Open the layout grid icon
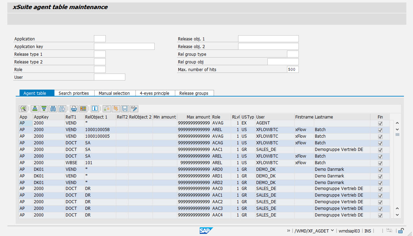This screenshot has height=236, width=413. pyautogui.click(x=83, y=108)
